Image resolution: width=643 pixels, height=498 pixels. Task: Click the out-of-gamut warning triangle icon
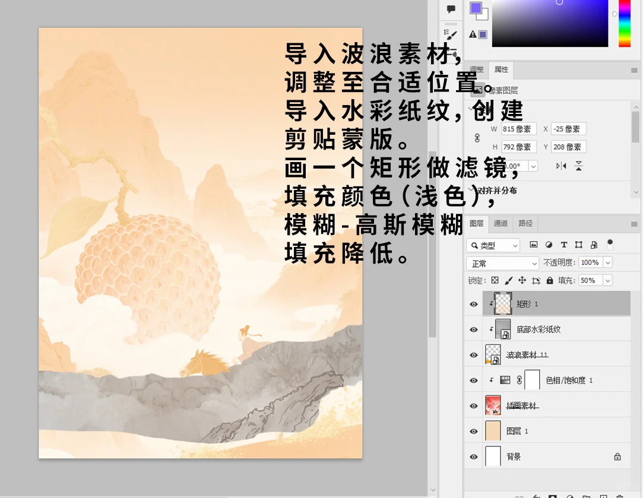click(x=473, y=34)
